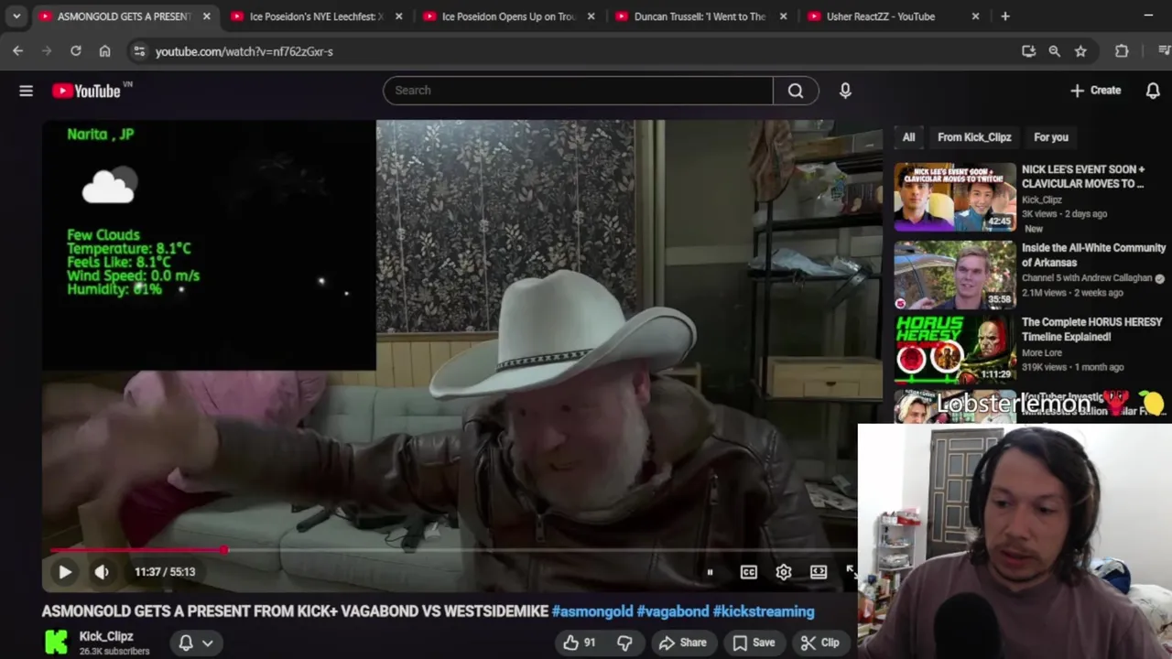Viewport: 1172px width, 659px height.
Task: Click the address bar URL
Action: point(244,52)
